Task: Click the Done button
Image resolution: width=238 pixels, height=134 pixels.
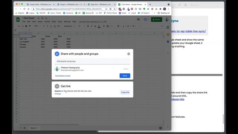Action: point(125,76)
